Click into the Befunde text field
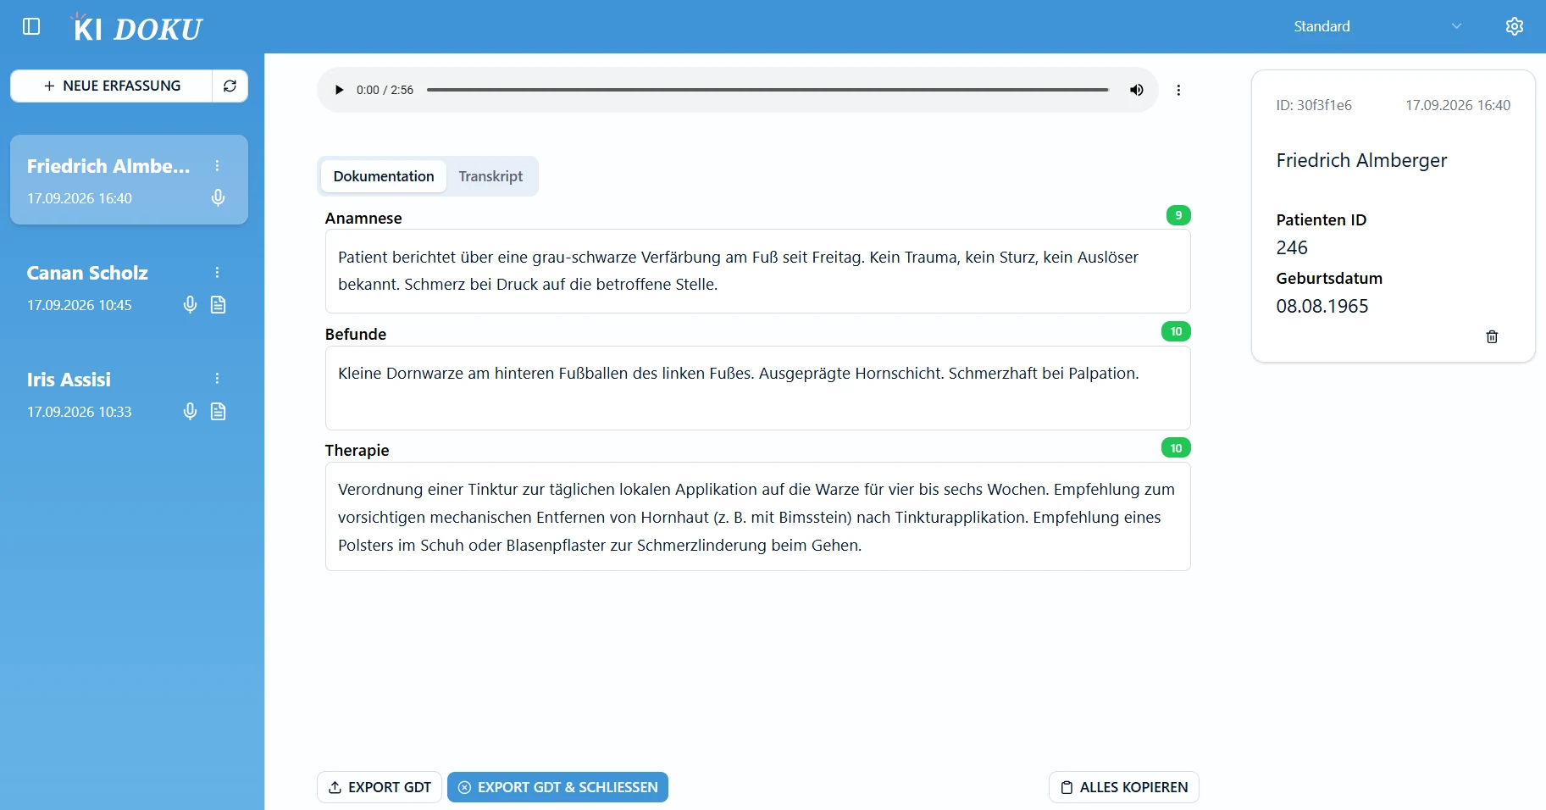1546x810 pixels. coord(758,388)
